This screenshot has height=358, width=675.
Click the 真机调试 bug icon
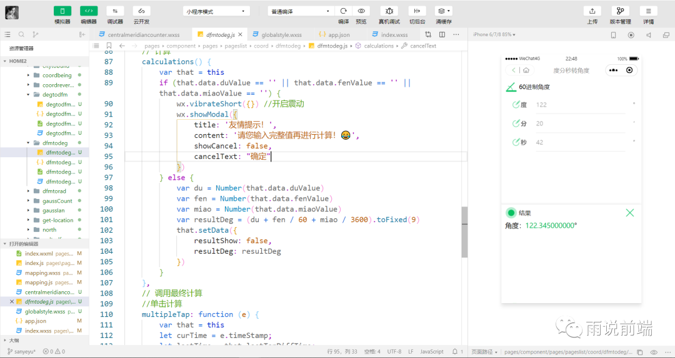(389, 11)
